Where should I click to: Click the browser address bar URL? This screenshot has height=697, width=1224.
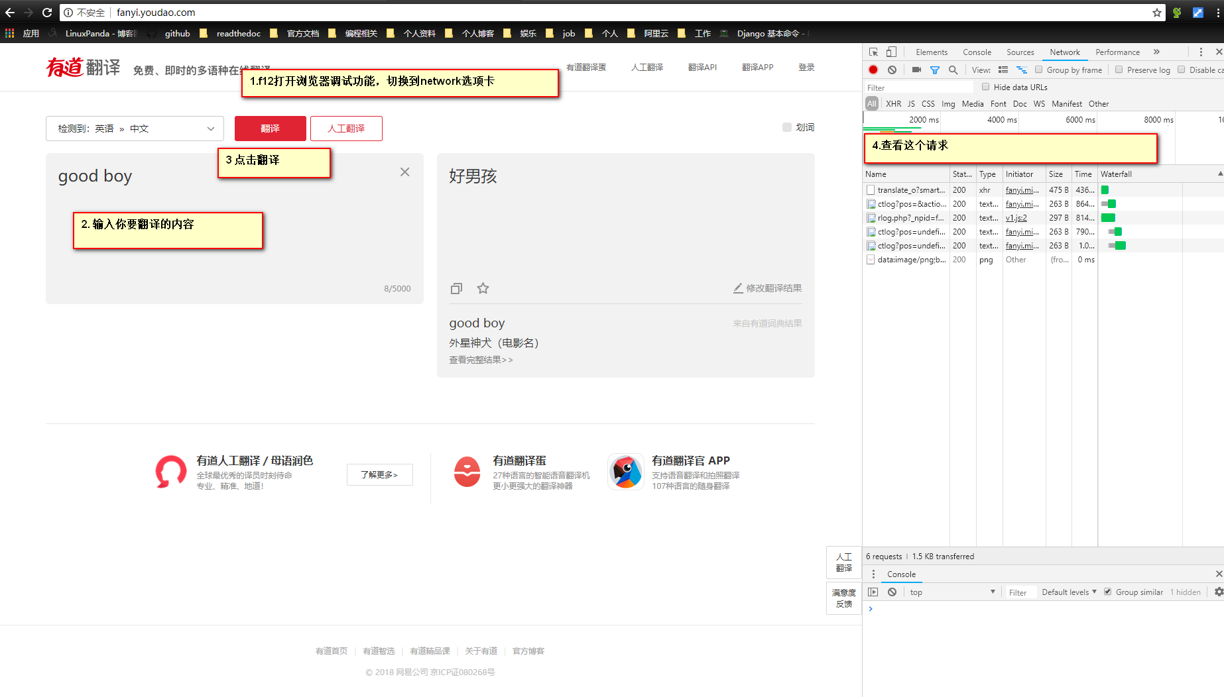click(156, 12)
